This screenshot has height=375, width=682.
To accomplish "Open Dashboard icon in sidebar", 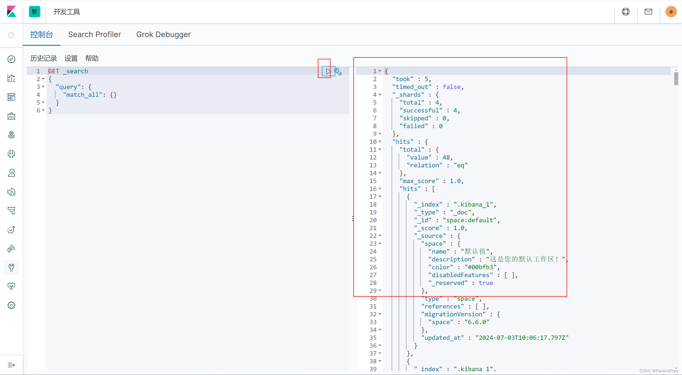I will pyautogui.click(x=11, y=97).
